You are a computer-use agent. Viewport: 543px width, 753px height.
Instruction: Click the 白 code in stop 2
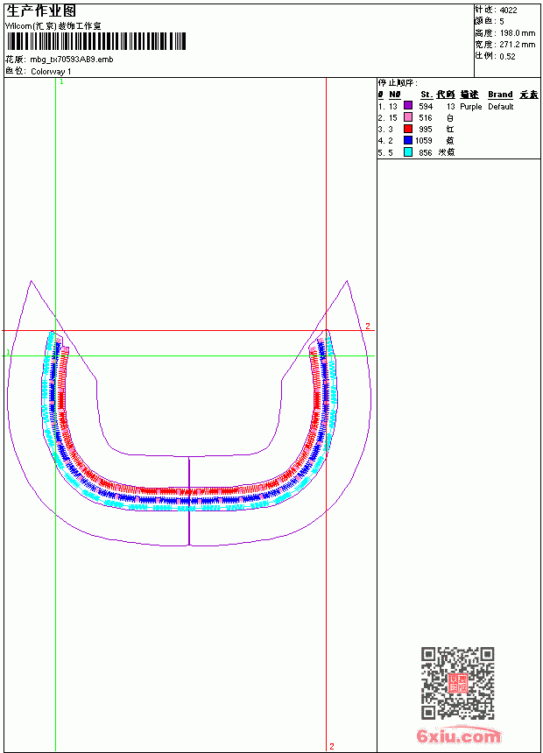pos(450,117)
